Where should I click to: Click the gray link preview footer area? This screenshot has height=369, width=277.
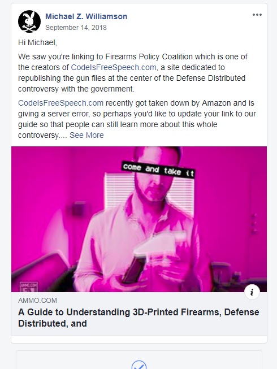point(139,314)
